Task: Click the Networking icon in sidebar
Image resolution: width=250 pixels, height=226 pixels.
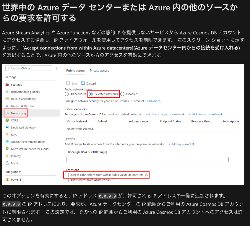Action: (7, 113)
